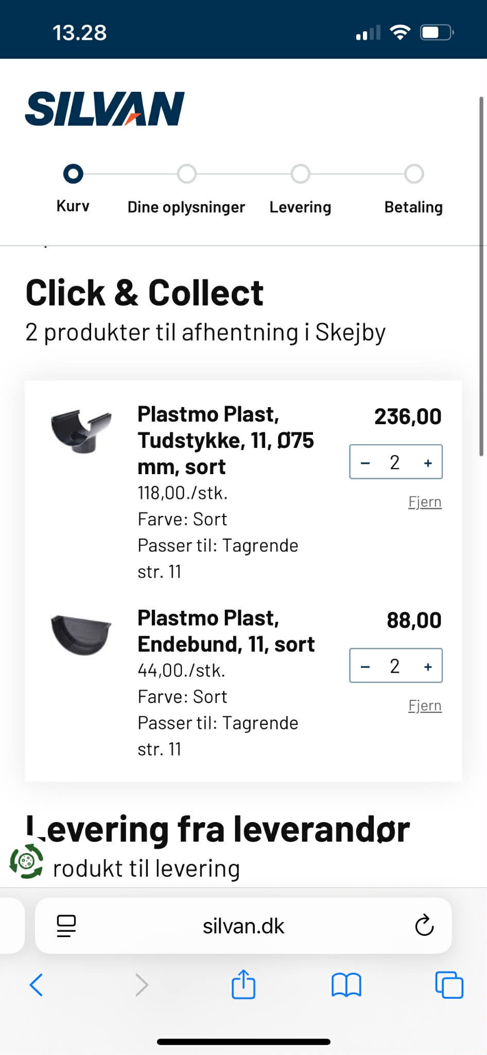The height and width of the screenshot is (1055, 487).
Task: Increase Endebund quantity with plus
Action: click(x=428, y=666)
